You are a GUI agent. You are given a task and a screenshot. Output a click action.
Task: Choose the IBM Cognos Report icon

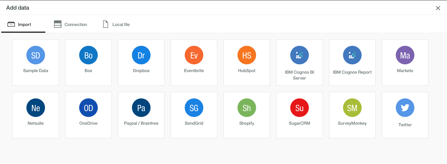pos(352,55)
